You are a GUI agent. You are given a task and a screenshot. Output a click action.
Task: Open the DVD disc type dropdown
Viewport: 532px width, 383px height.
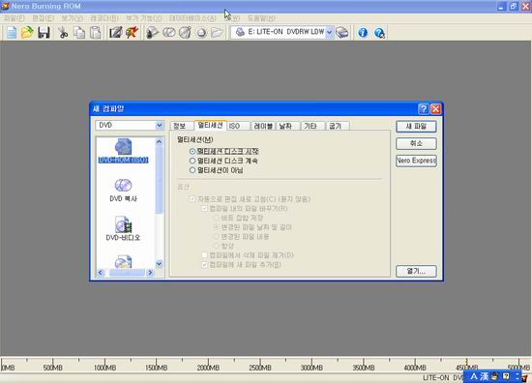pos(160,126)
